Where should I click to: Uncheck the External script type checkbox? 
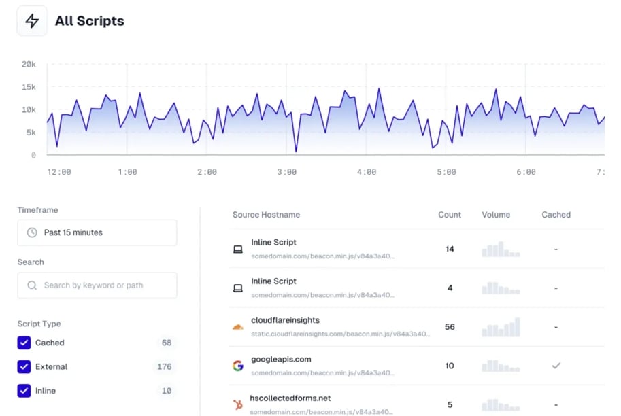pos(24,366)
